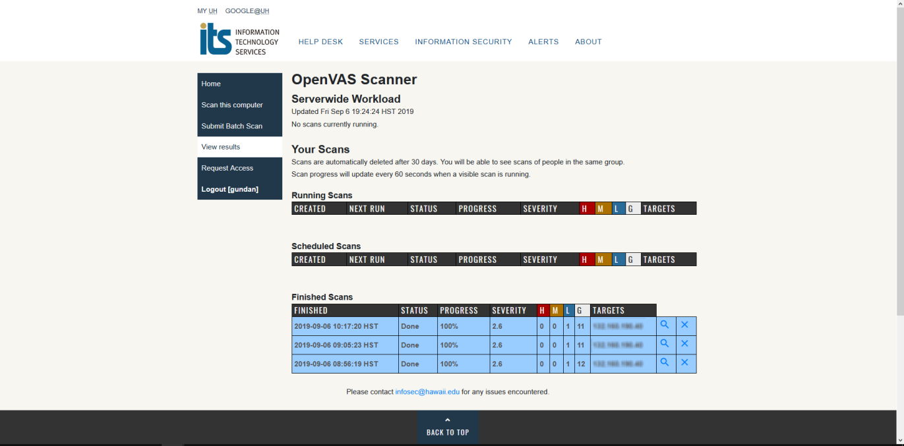Remove the 09:05:23 scan with X

(684, 344)
